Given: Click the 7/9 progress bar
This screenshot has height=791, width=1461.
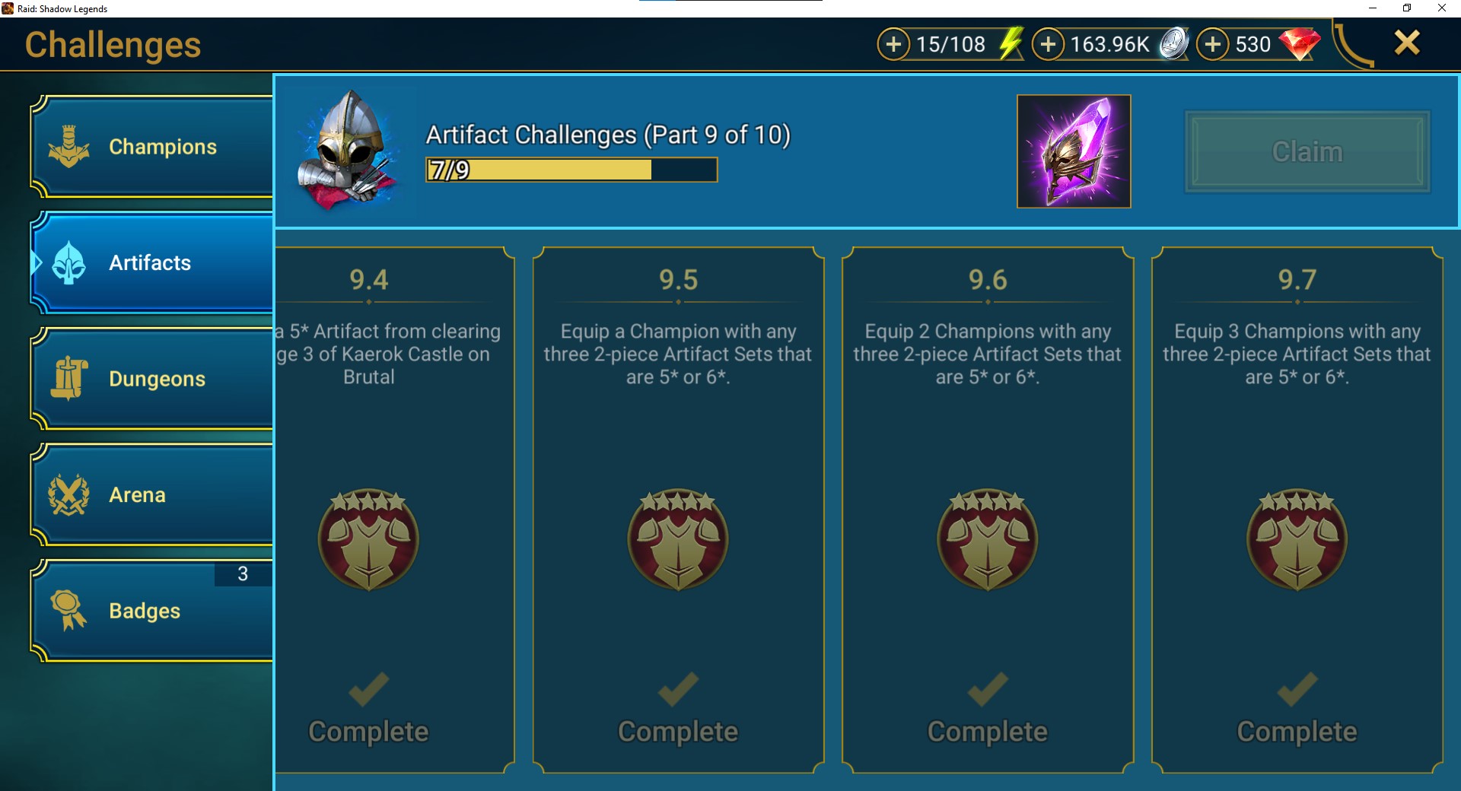Looking at the screenshot, I should [x=571, y=170].
